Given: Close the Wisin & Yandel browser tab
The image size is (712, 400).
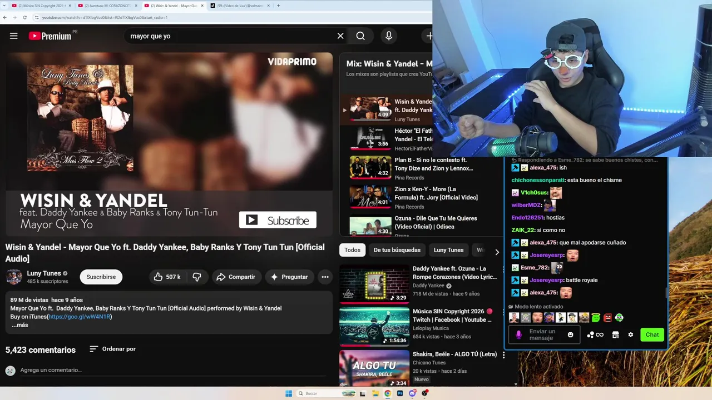Looking at the screenshot, I should tap(202, 6).
